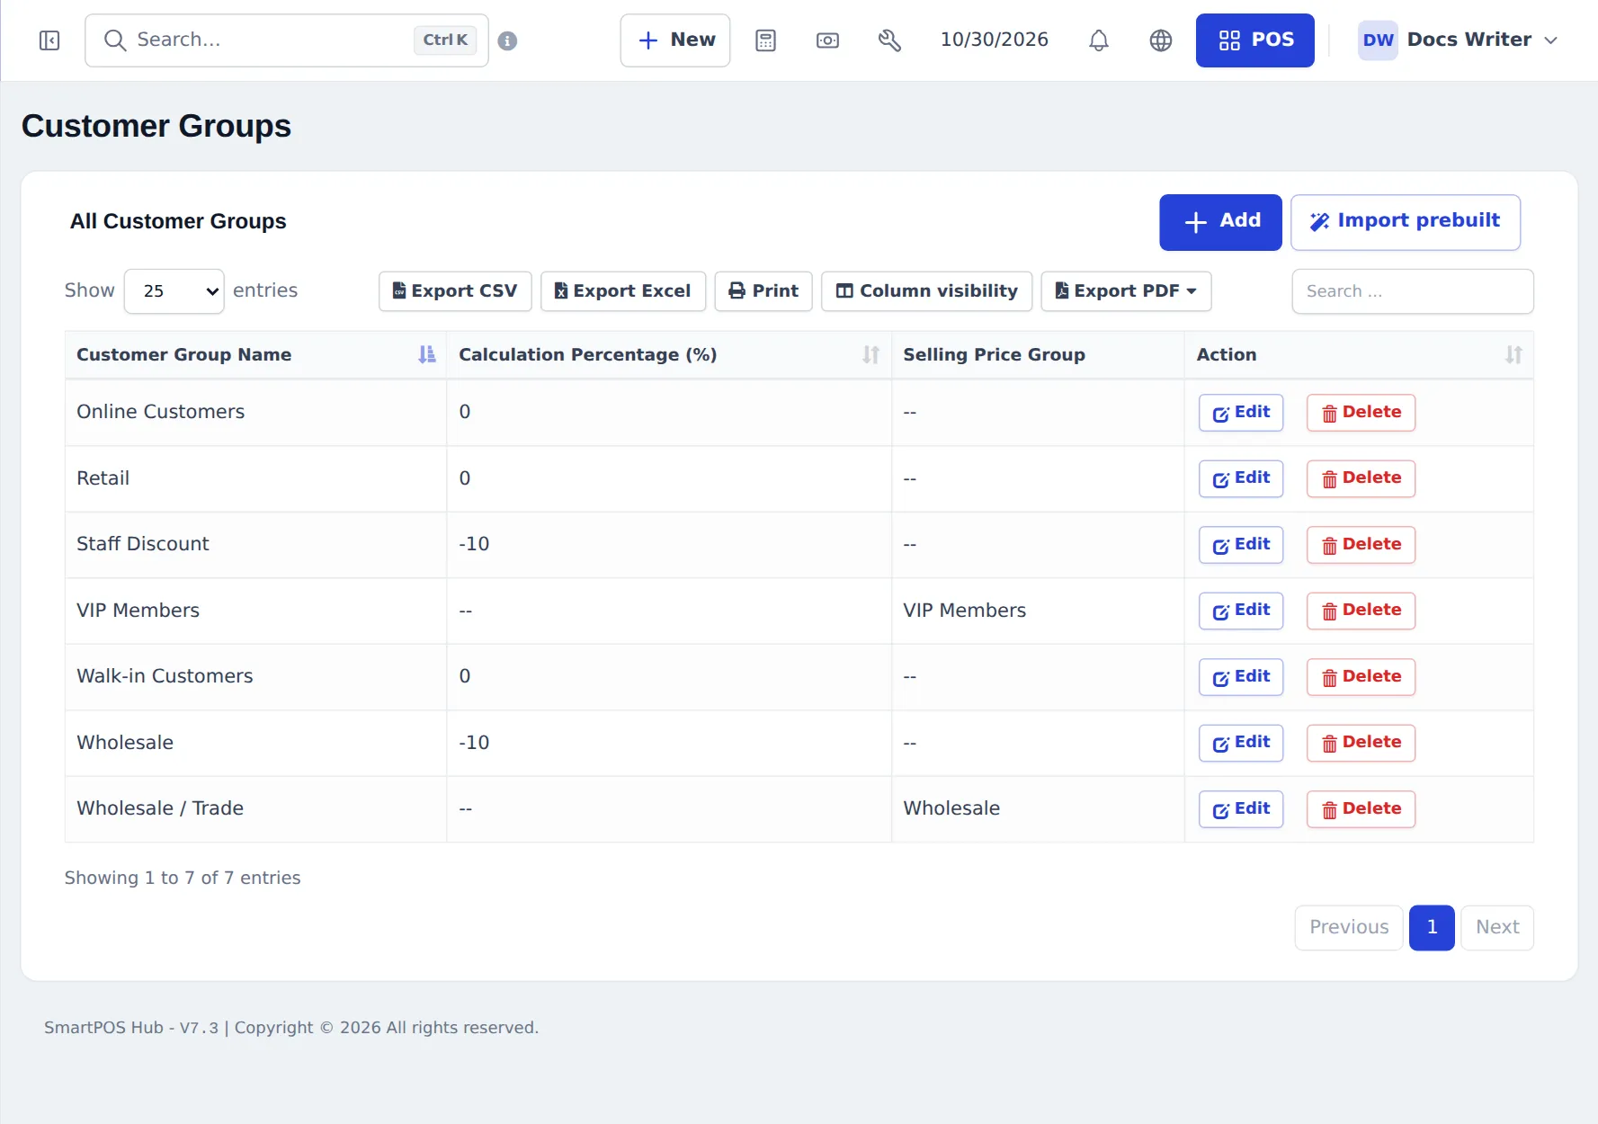Delete the VIP Members group
Screen dimensions: 1598x1124
point(1361,611)
